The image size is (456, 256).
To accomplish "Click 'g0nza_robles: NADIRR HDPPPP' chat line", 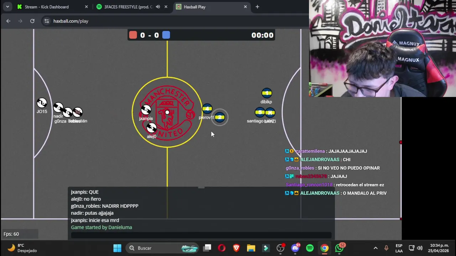I will 105,206.
